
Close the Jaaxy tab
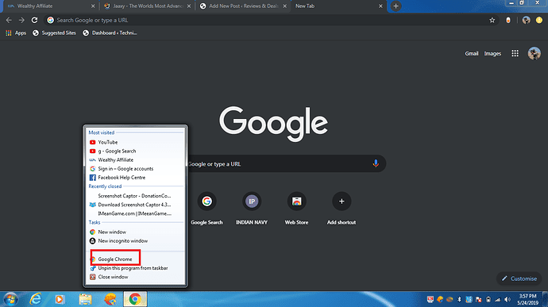(x=189, y=6)
